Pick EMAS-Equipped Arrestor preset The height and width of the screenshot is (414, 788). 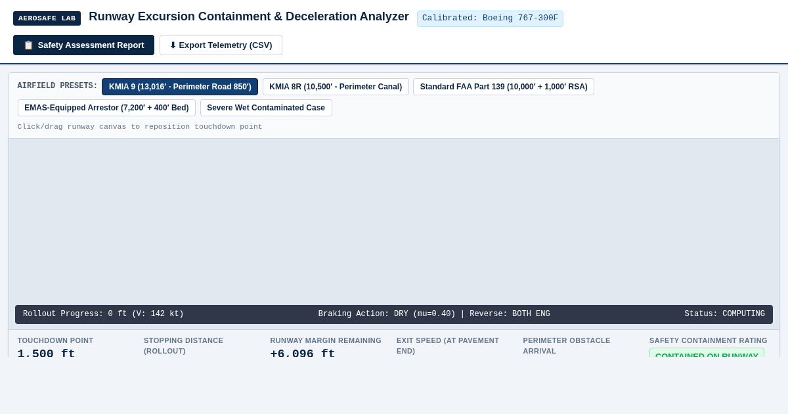pyautogui.click(x=106, y=108)
